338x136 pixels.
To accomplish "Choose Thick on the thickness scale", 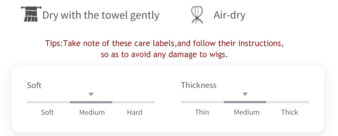I will coord(290,112).
